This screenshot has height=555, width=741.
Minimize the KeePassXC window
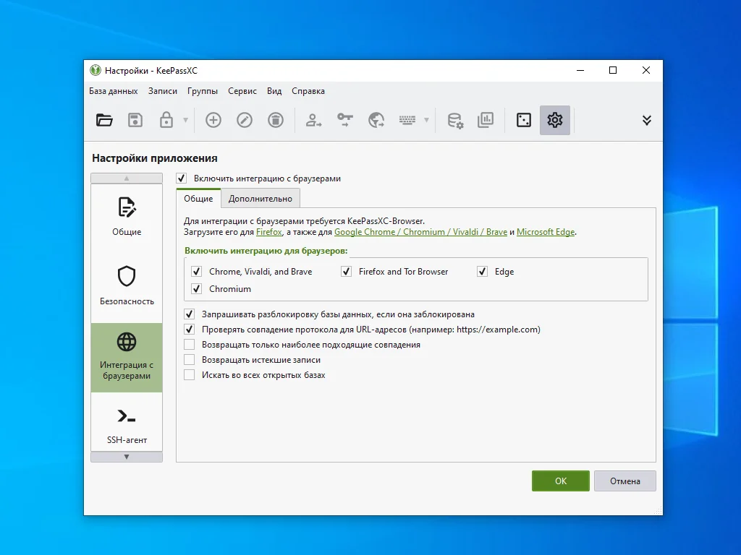(x=580, y=70)
